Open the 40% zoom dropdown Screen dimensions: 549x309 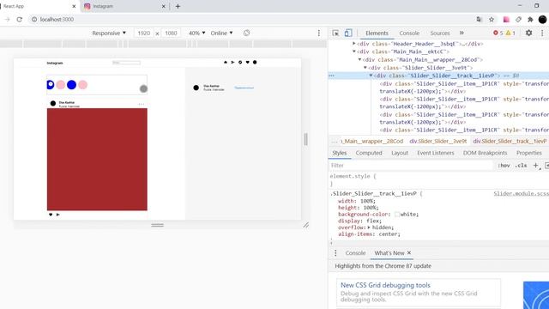click(196, 33)
